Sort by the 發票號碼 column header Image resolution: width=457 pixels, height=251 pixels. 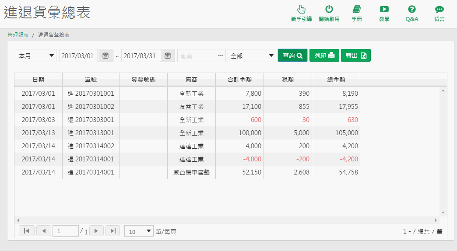[144, 80]
